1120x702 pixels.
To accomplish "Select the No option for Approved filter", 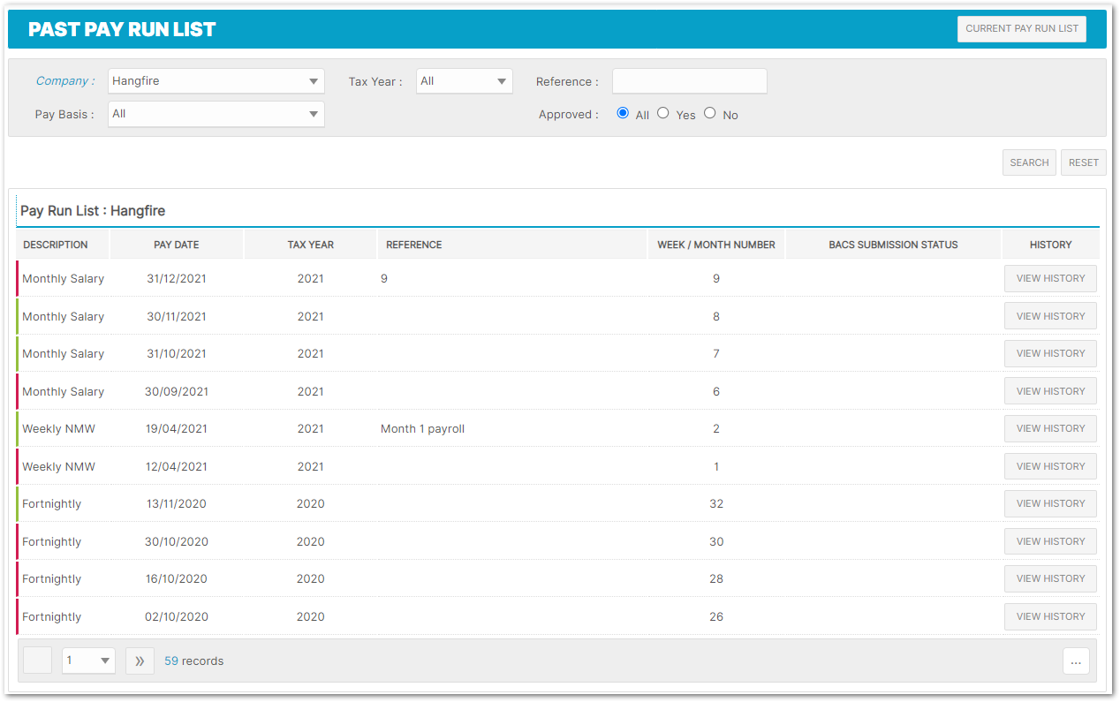I will [x=709, y=112].
